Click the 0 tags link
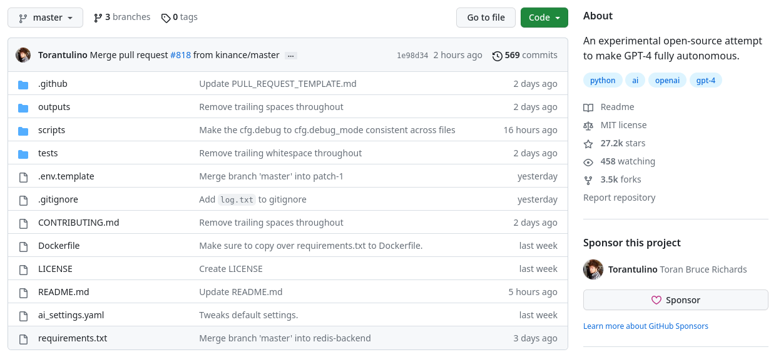Image resolution: width=776 pixels, height=357 pixels. (x=179, y=18)
